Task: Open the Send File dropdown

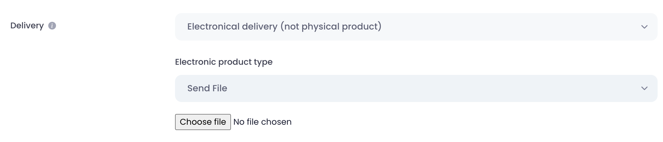Action: click(x=416, y=88)
